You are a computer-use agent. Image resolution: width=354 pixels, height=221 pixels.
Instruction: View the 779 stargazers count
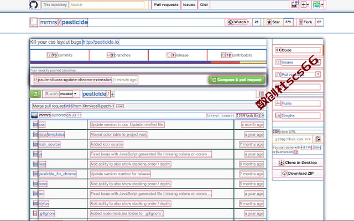click(288, 22)
